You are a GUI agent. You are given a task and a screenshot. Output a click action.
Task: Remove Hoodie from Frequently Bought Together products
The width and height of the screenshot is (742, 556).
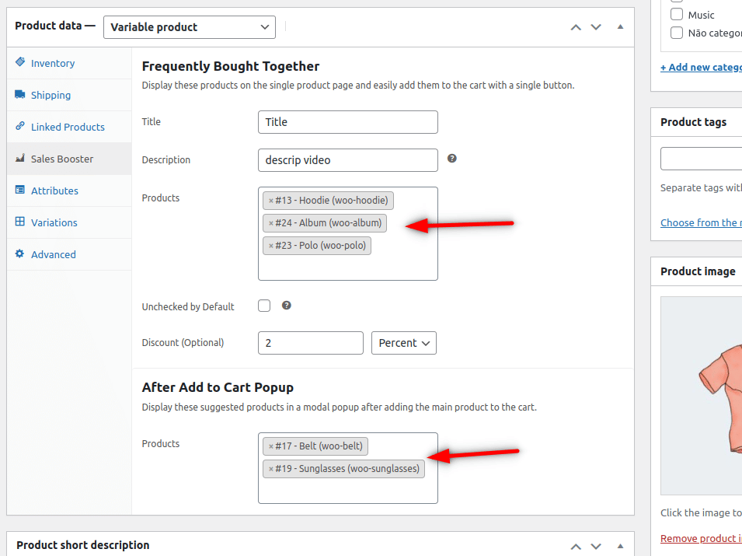click(271, 201)
